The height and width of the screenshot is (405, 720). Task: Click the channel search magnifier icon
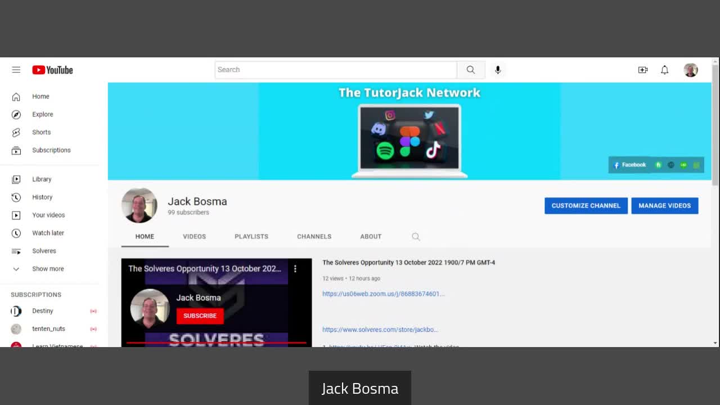coord(416,237)
